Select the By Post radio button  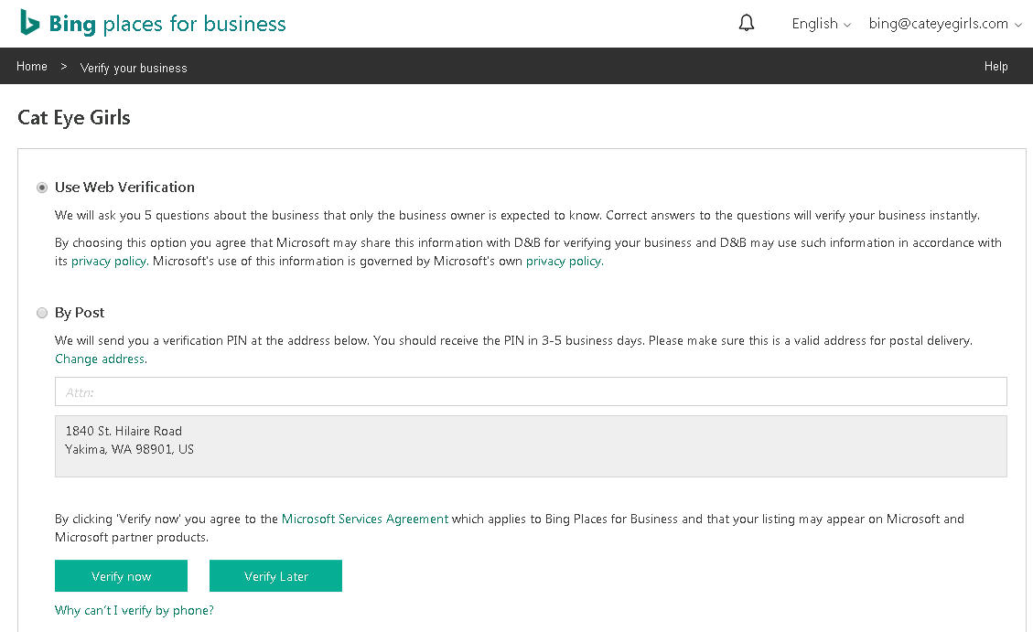pos(42,313)
